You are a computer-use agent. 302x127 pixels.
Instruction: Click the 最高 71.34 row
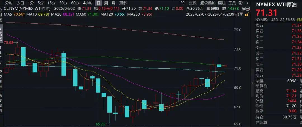coord(276,91)
